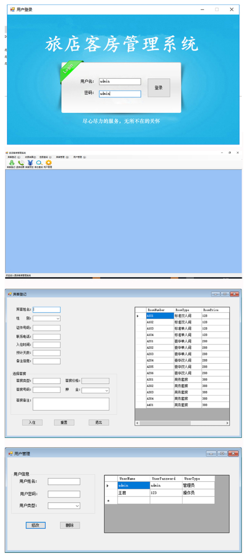
Task: Click the 宾客姓名 guest name input field
Action: click(x=47, y=310)
